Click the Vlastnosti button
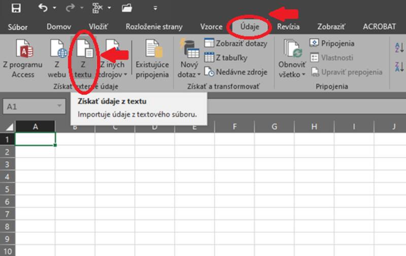The width and height of the screenshot is (406, 256). 331,57
